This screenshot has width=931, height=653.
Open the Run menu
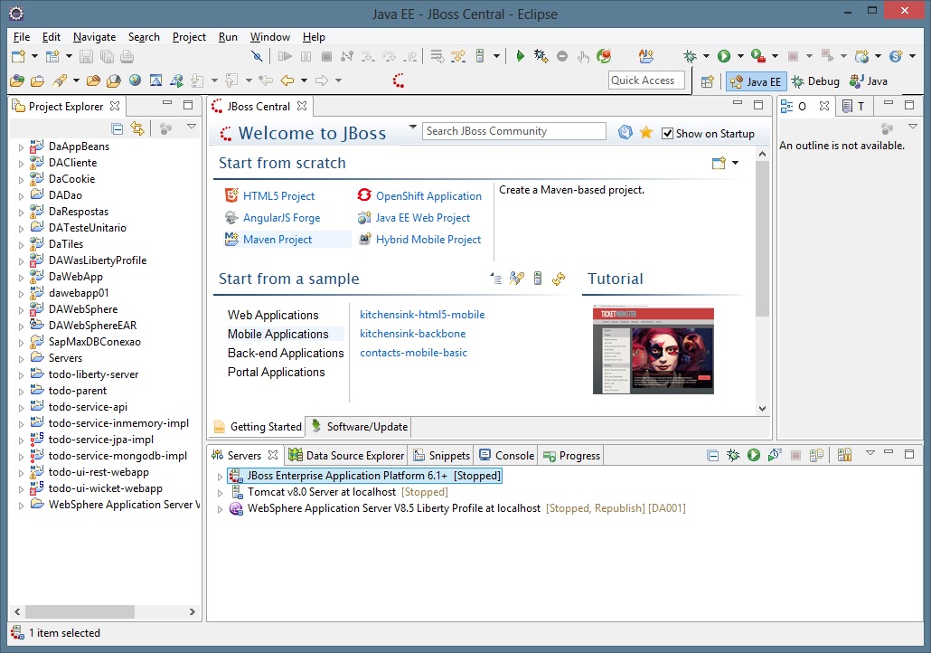[228, 37]
